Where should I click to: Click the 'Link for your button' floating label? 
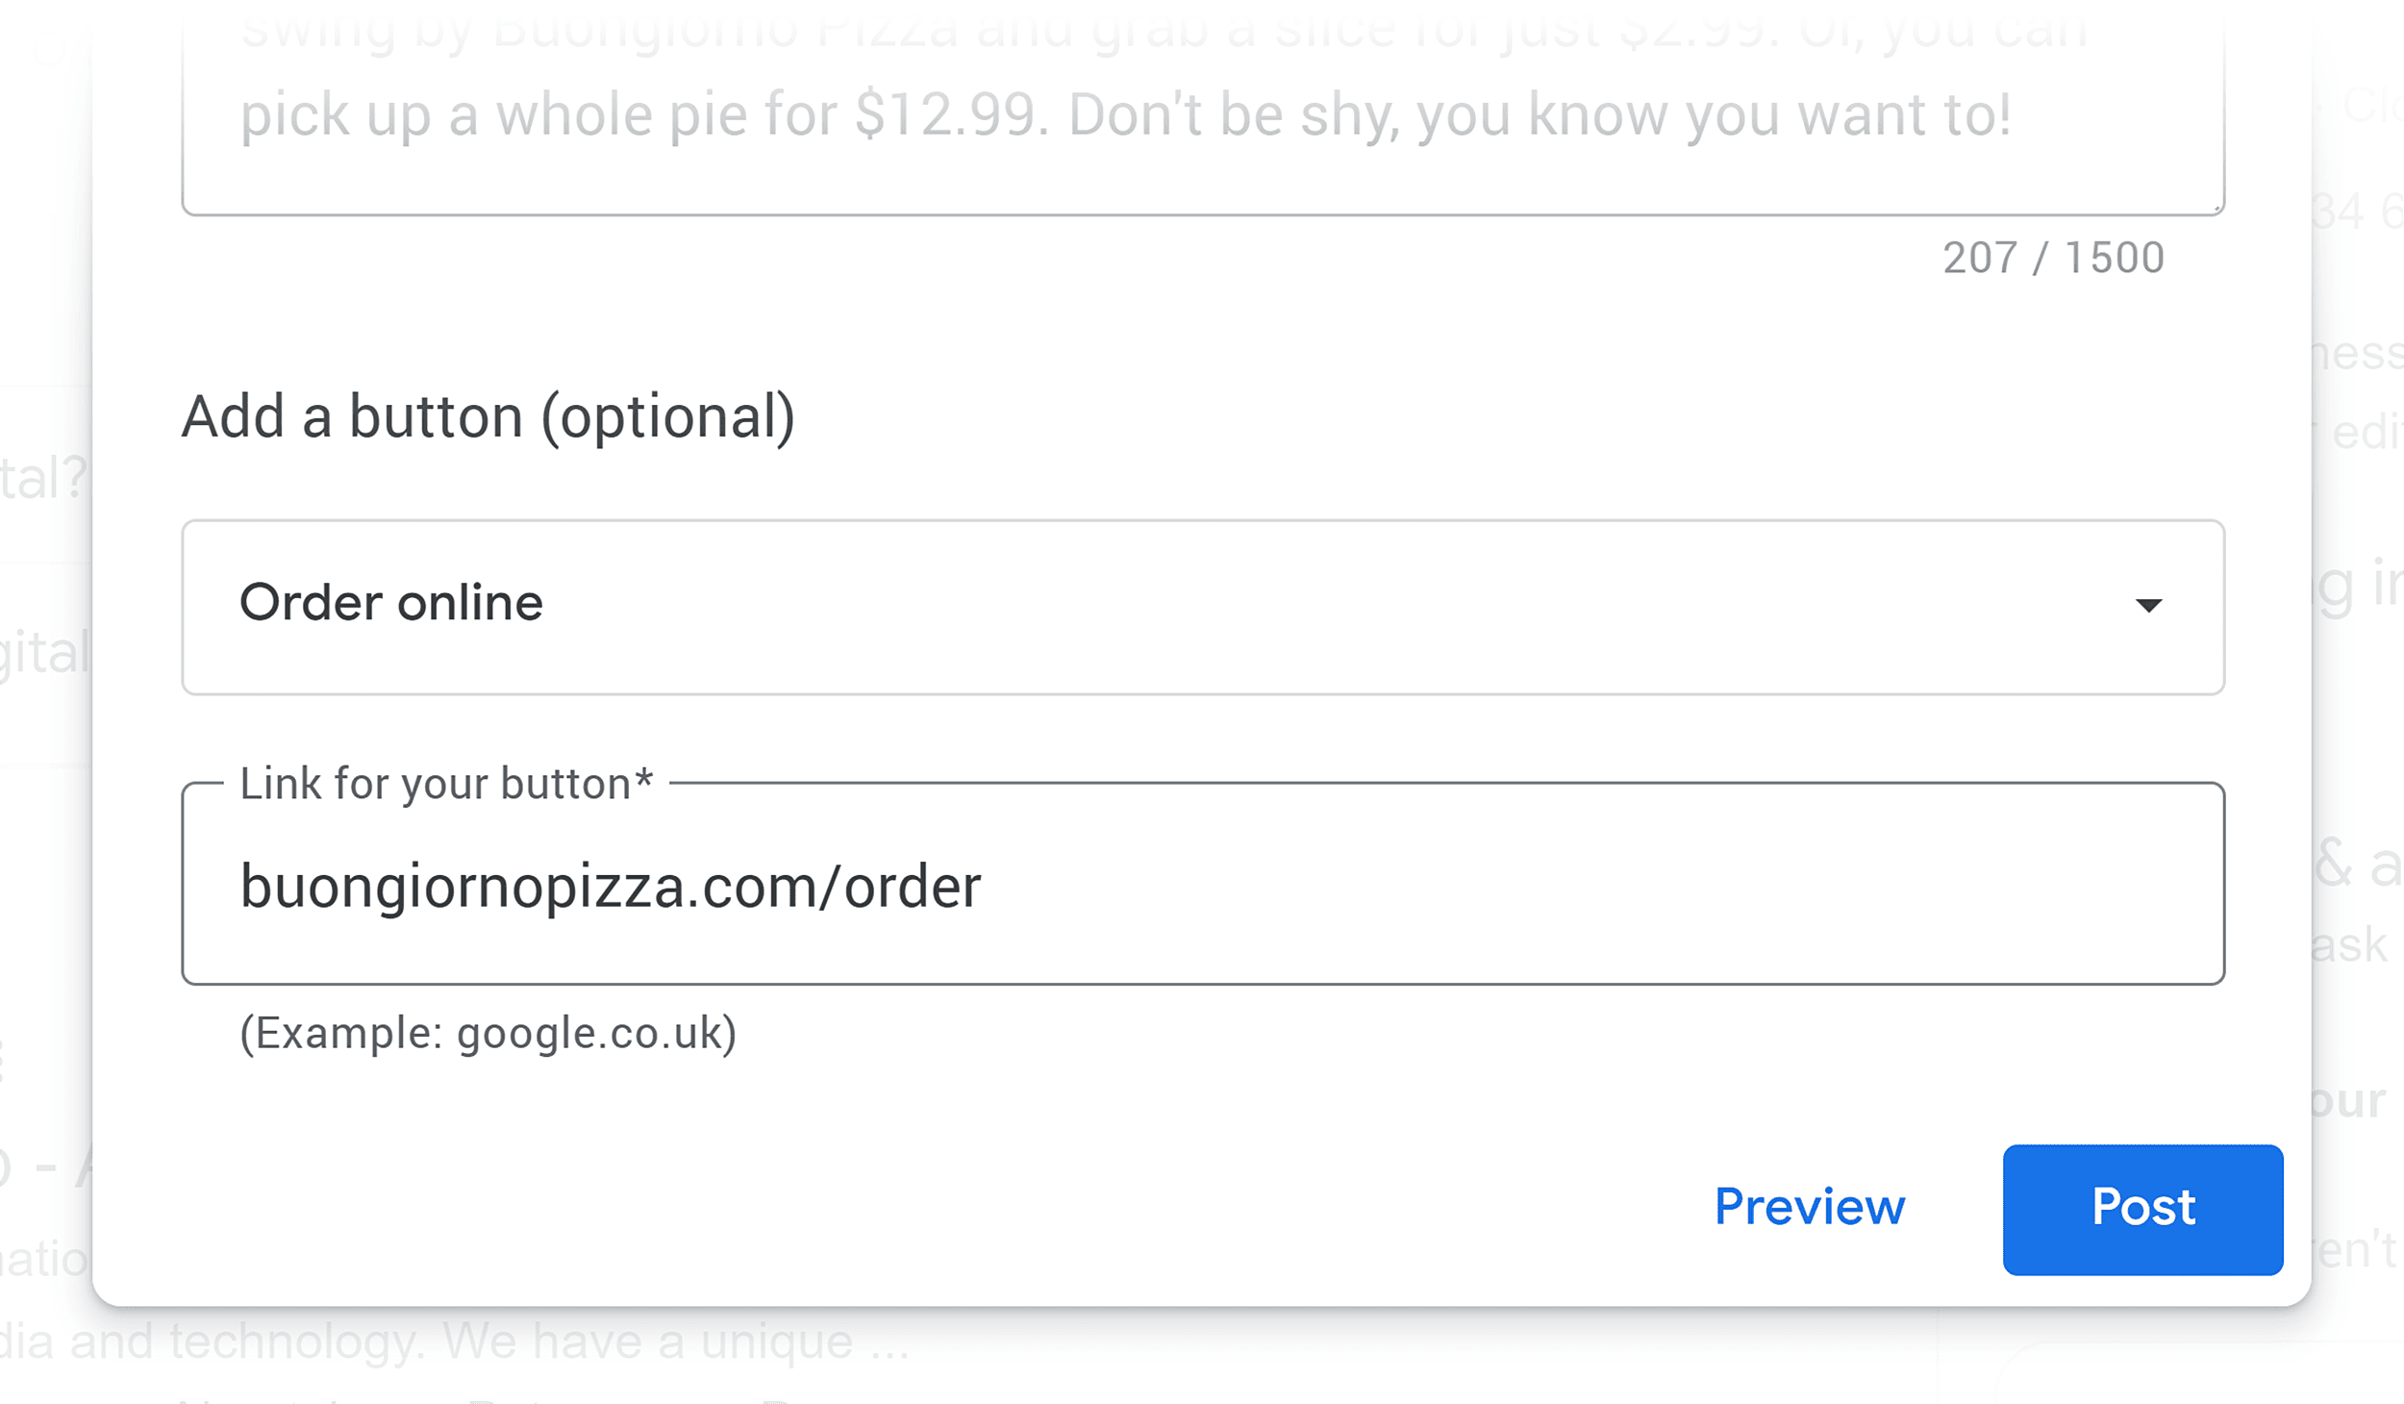click(x=445, y=783)
